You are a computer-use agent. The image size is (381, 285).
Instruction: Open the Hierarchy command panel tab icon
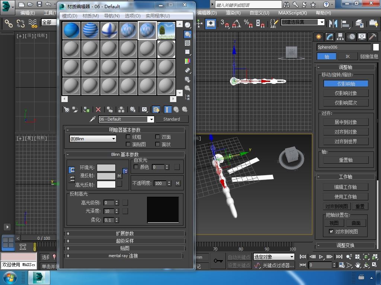pos(340,37)
